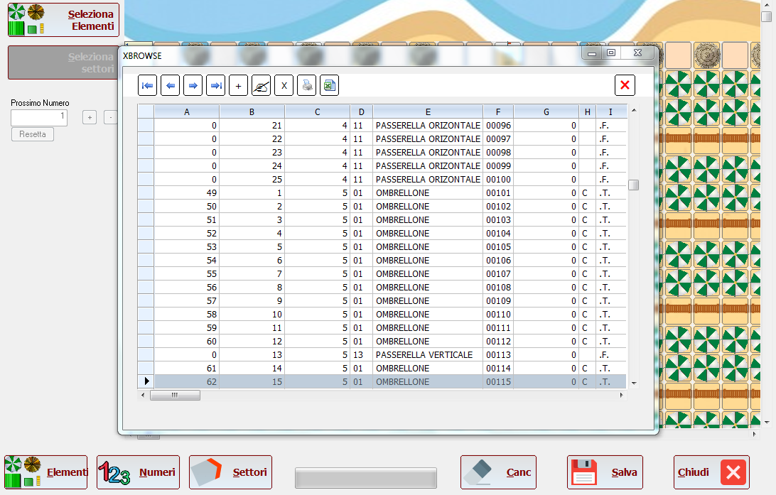Screen dimensions: 776x495
Task: Click the Prossimo Numero input field
Action: pyautogui.click(x=39, y=118)
